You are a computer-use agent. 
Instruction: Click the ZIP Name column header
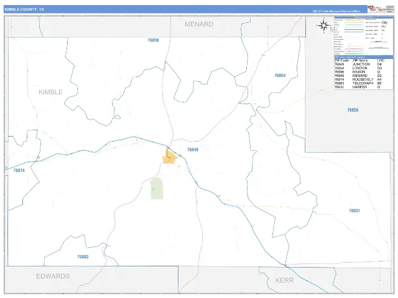(x=360, y=61)
